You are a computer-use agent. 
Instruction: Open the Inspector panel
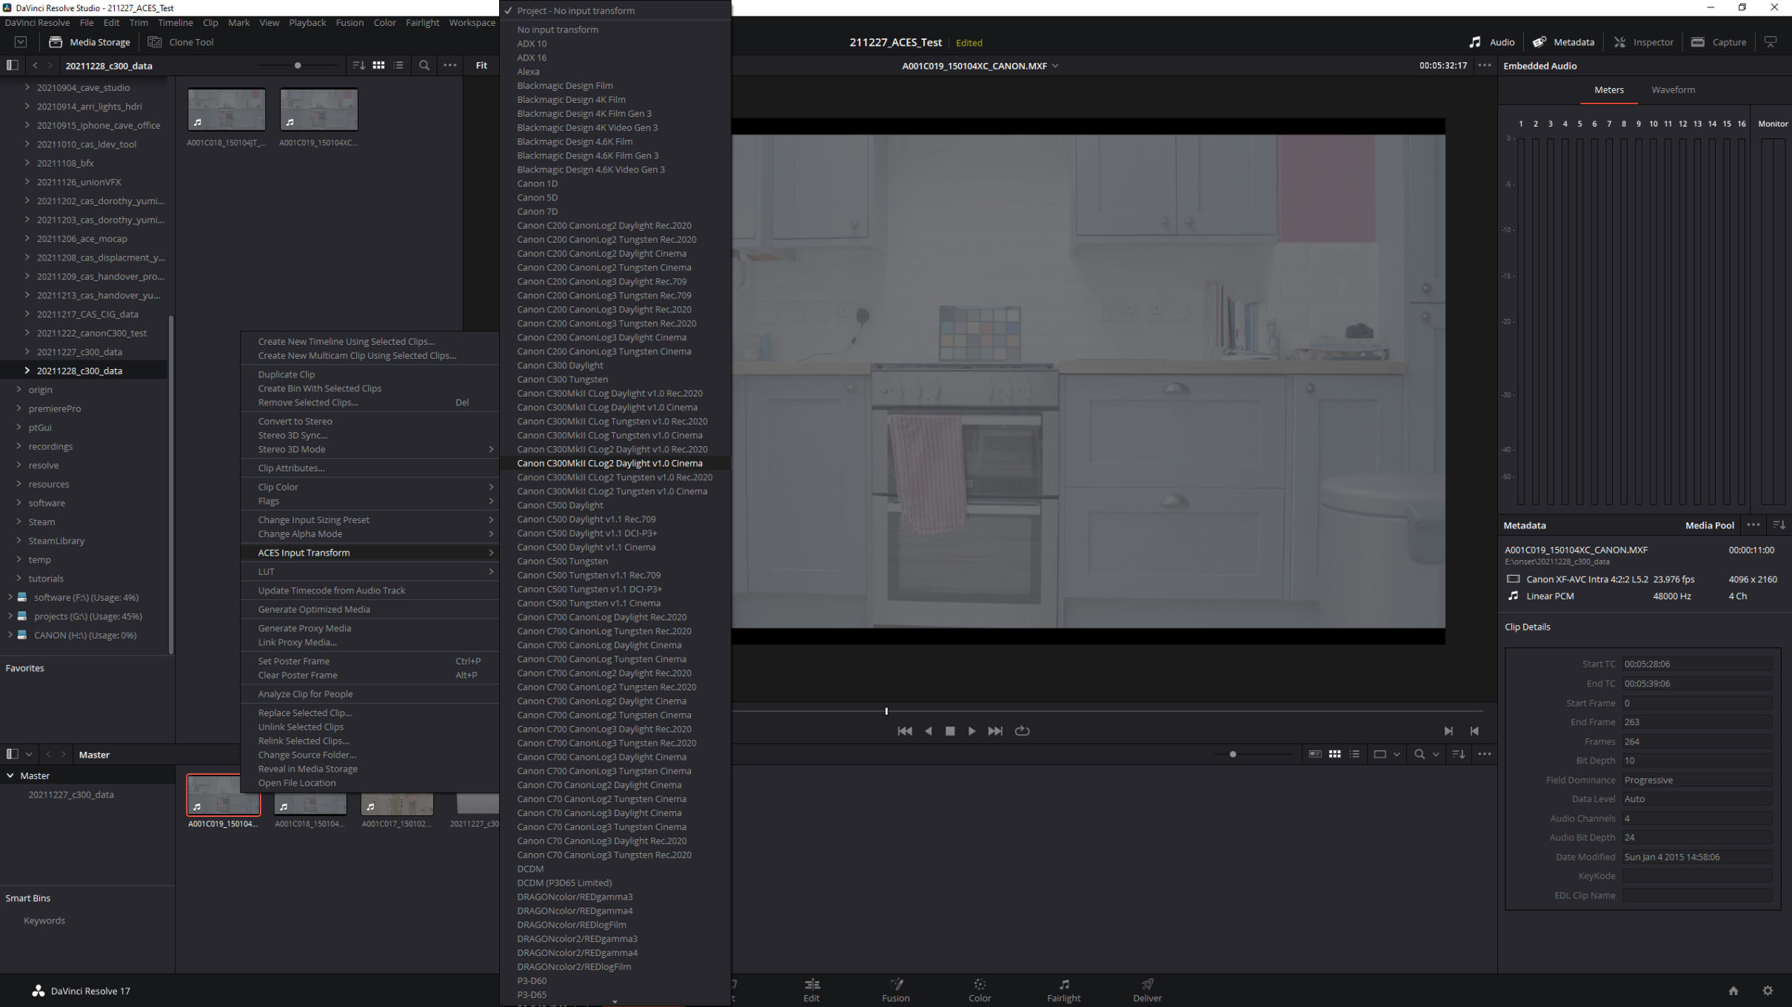pyautogui.click(x=1643, y=42)
